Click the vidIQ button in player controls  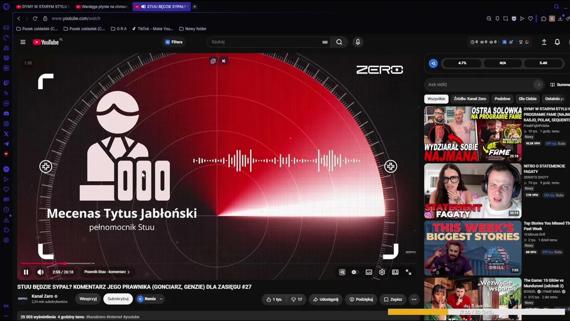pyautogui.click(x=342, y=272)
